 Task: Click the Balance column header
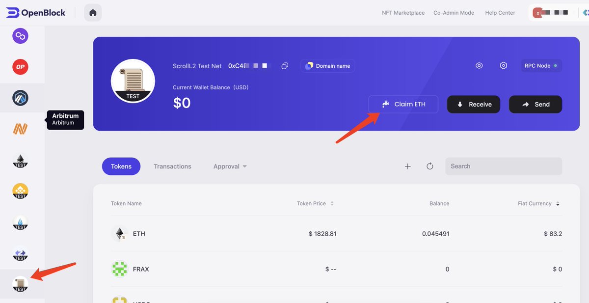439,203
